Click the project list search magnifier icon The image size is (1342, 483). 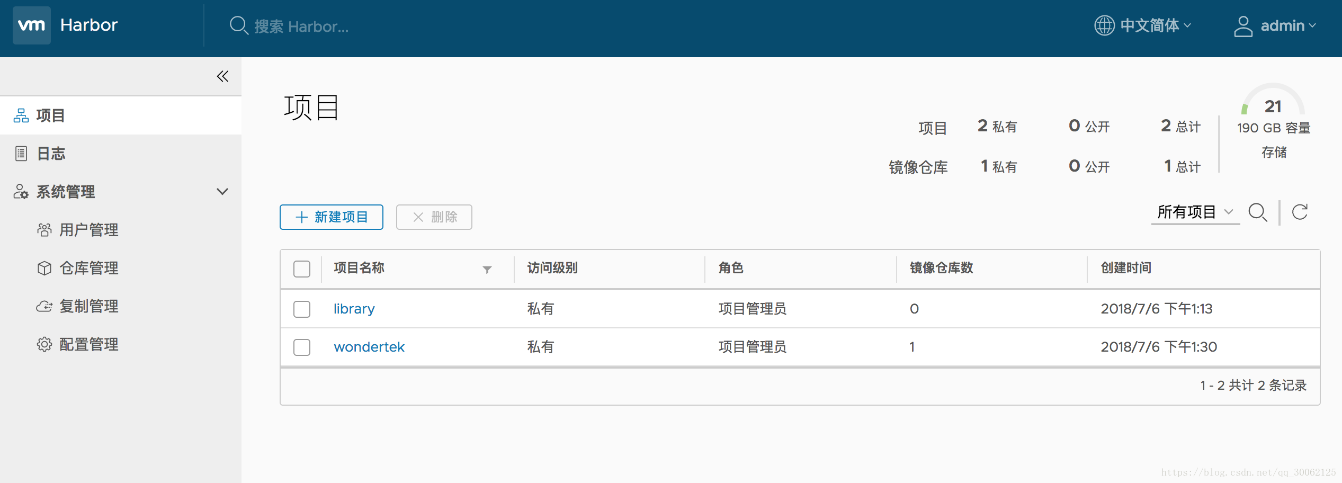1258,212
